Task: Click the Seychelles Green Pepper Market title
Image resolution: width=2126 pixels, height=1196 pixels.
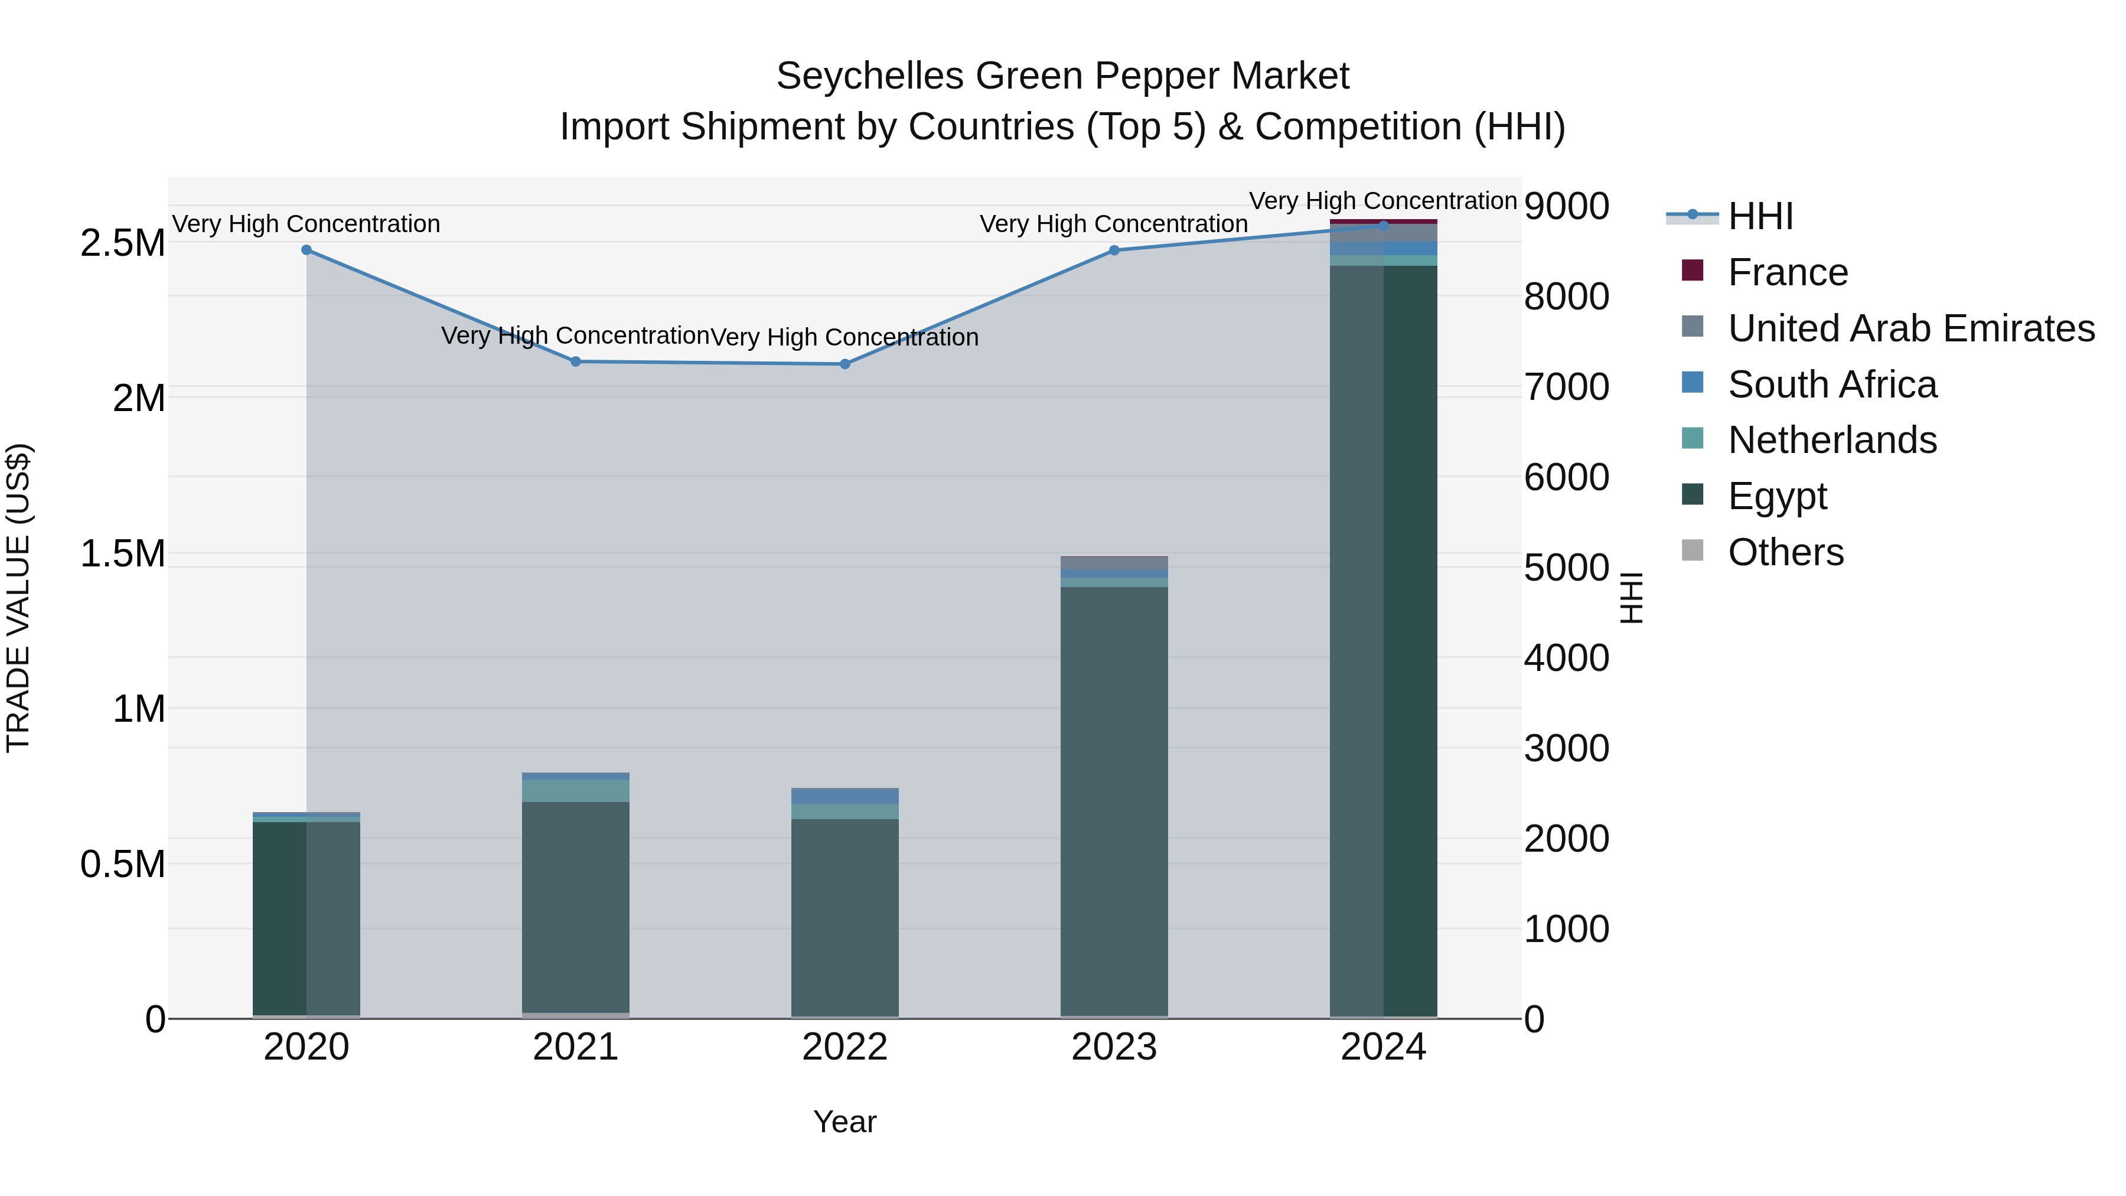Action: click(1063, 76)
